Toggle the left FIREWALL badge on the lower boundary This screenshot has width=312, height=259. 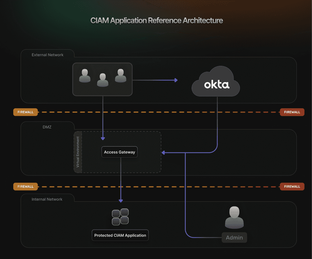[25, 186]
